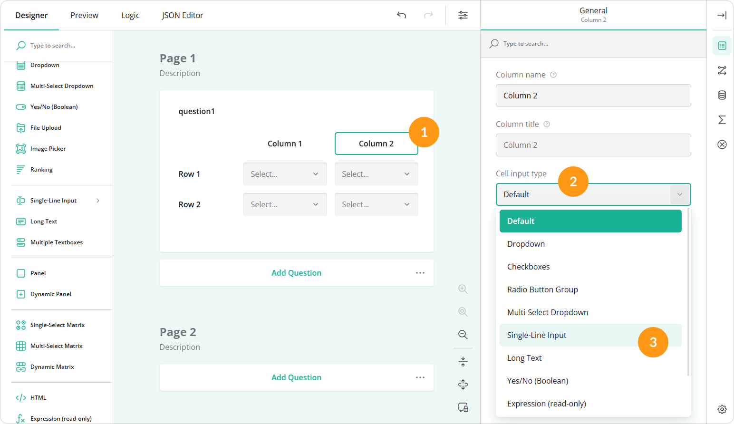This screenshot has width=734, height=424.
Task: Click the sigma validation icon in right sidebar
Action: 722,120
